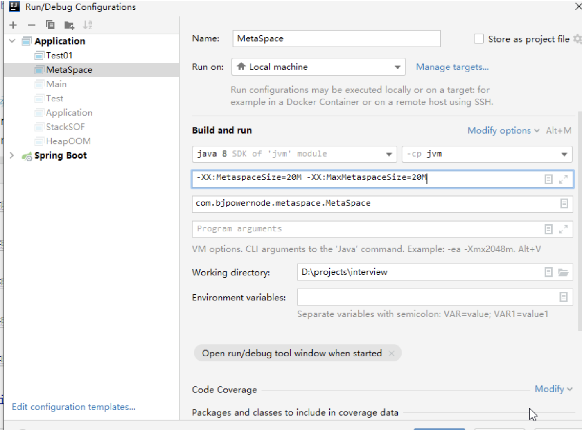Image resolution: width=582 pixels, height=430 pixels.
Task: Expand the Spring Boot tree node
Action: coord(12,155)
